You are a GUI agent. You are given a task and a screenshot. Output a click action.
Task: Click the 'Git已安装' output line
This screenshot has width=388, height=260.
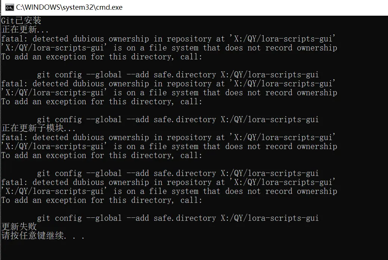tap(21, 20)
